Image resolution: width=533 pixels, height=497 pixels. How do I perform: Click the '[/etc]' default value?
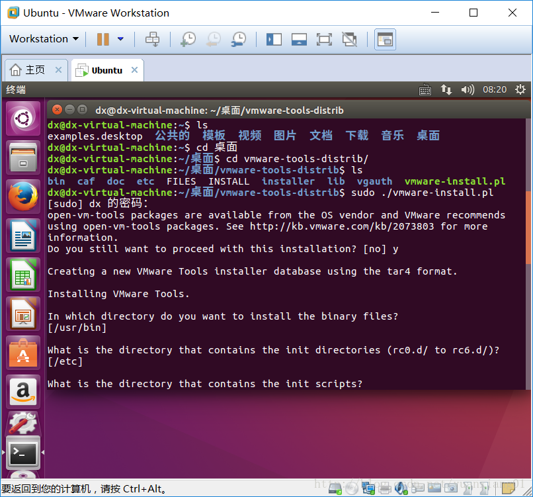65,361
